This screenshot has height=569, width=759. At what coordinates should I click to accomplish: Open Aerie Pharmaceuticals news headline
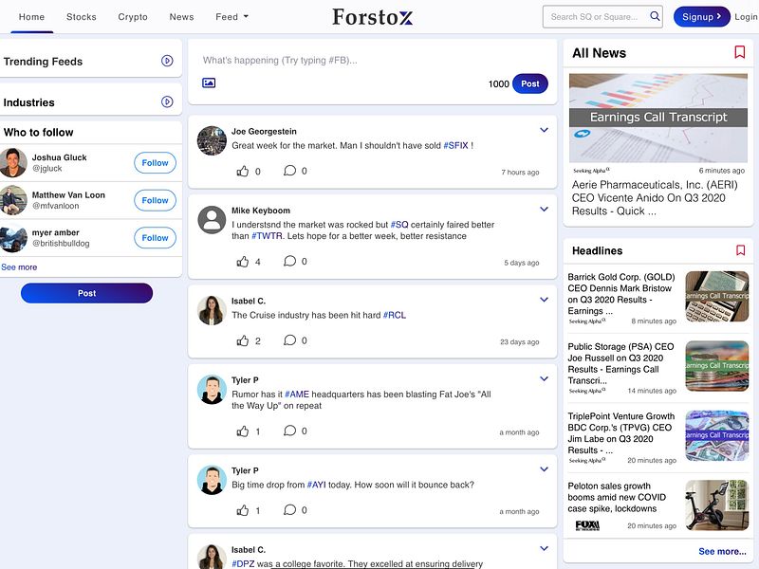(x=655, y=198)
